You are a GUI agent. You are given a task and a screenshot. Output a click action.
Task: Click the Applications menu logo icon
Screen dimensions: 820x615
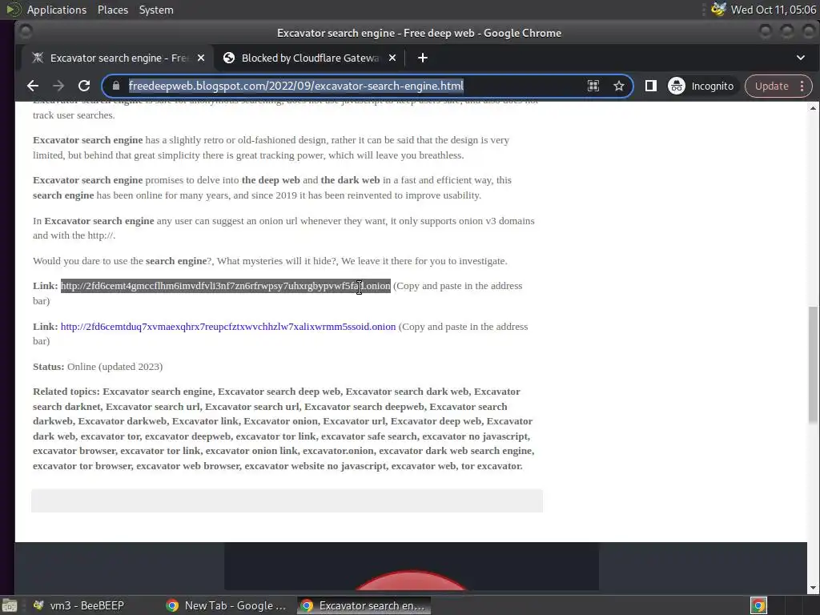tap(13, 10)
